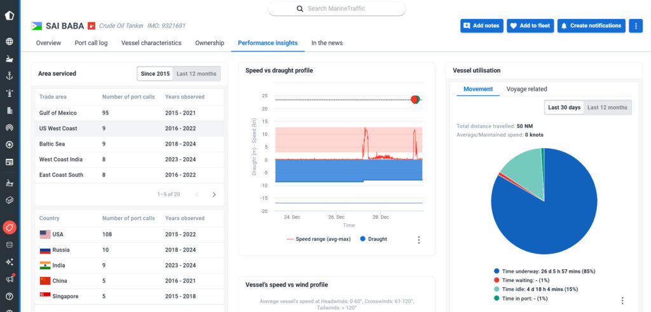Image resolution: width=651 pixels, height=312 pixels.
Task: Click the Add to fleet button
Action: pos(530,26)
